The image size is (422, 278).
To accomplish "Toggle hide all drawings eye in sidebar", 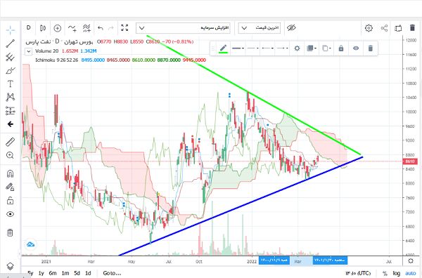I will pos(11,214).
